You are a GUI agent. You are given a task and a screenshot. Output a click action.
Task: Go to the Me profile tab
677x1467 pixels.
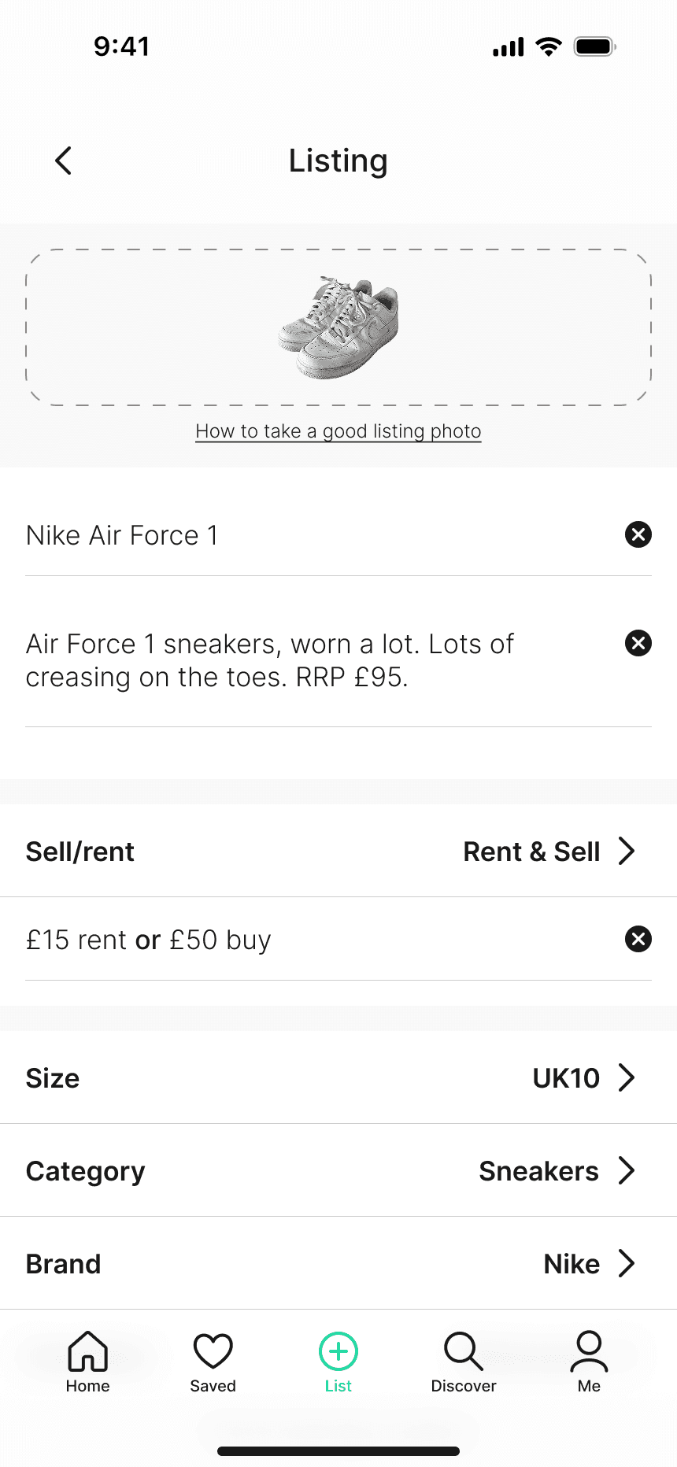click(x=589, y=1362)
